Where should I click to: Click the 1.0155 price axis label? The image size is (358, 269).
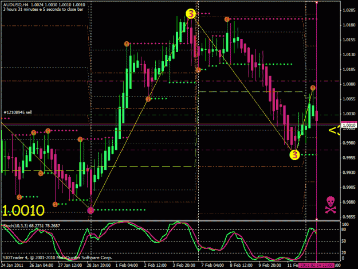point(349,40)
